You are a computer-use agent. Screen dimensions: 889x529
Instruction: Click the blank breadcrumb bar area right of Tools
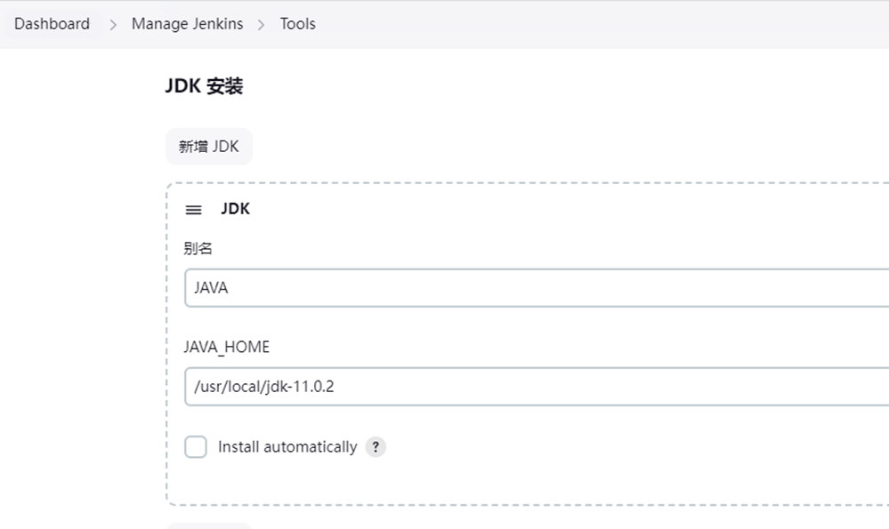click(x=601, y=24)
